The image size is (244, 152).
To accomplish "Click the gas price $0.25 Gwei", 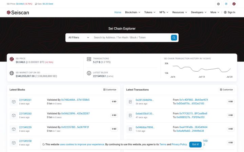I will click(x=48, y=4).
